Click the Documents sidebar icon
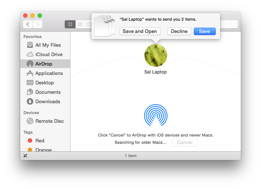Screen dimensions: 261x189 (30, 92)
